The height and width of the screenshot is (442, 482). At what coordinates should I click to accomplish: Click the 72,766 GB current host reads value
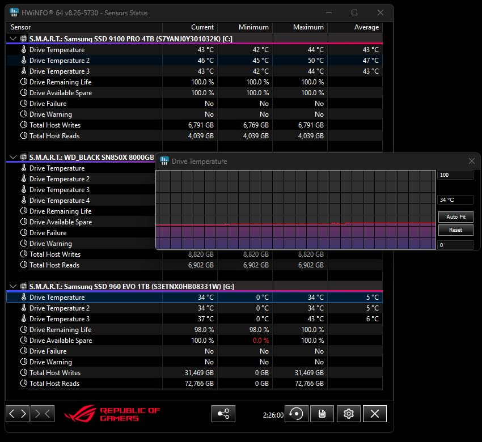[x=199, y=383]
